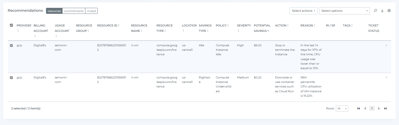Viewport: 399px width, 125px height.
Task: Switch to the commitments tab
Action: coord(74,11)
